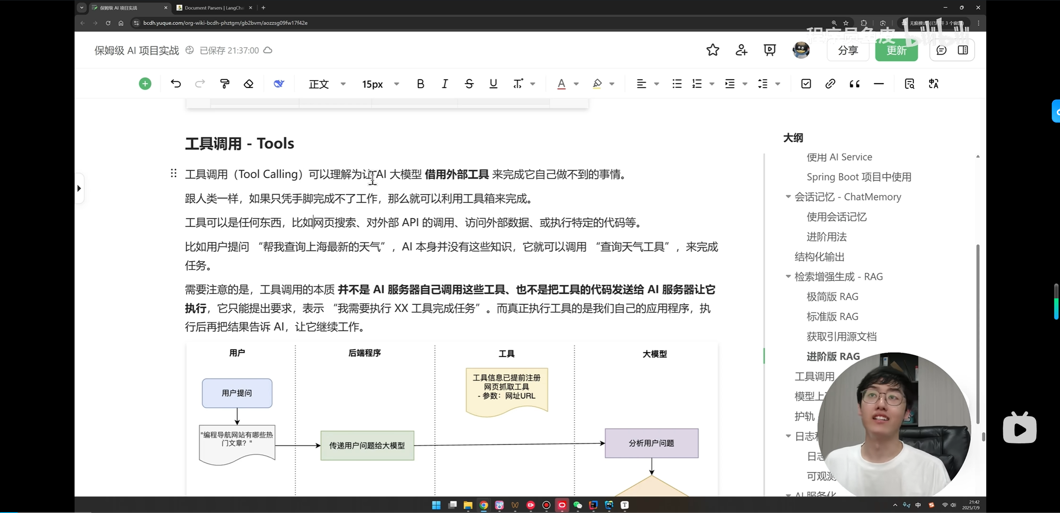Open WeChat from the taskbar
The width and height of the screenshot is (1060, 513).
pos(577,505)
